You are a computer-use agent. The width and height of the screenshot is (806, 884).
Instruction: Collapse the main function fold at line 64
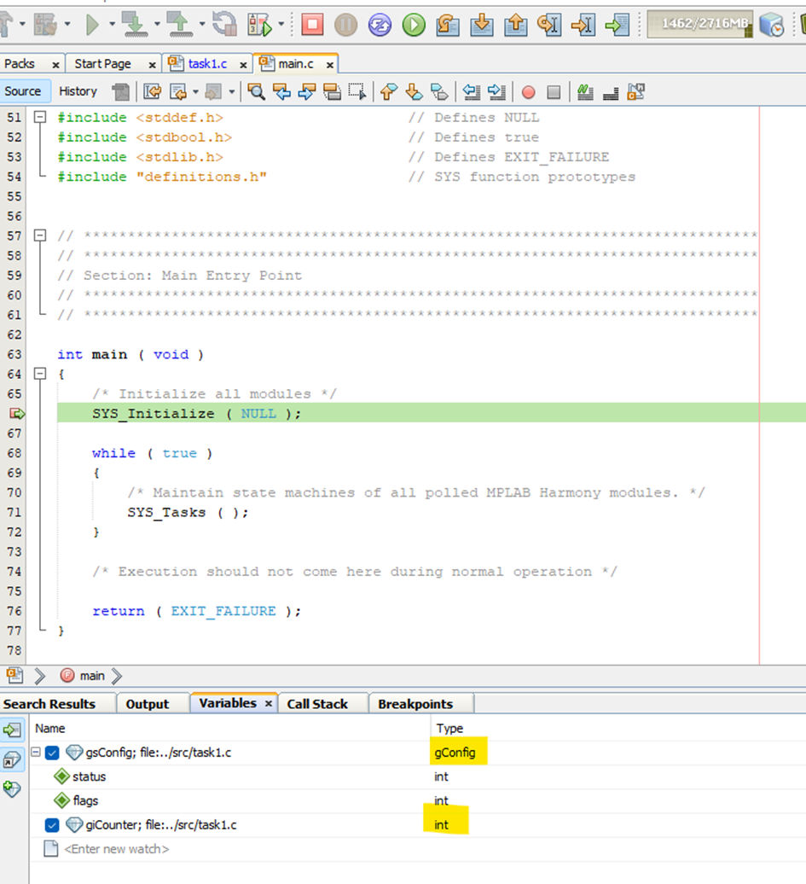pyautogui.click(x=40, y=373)
